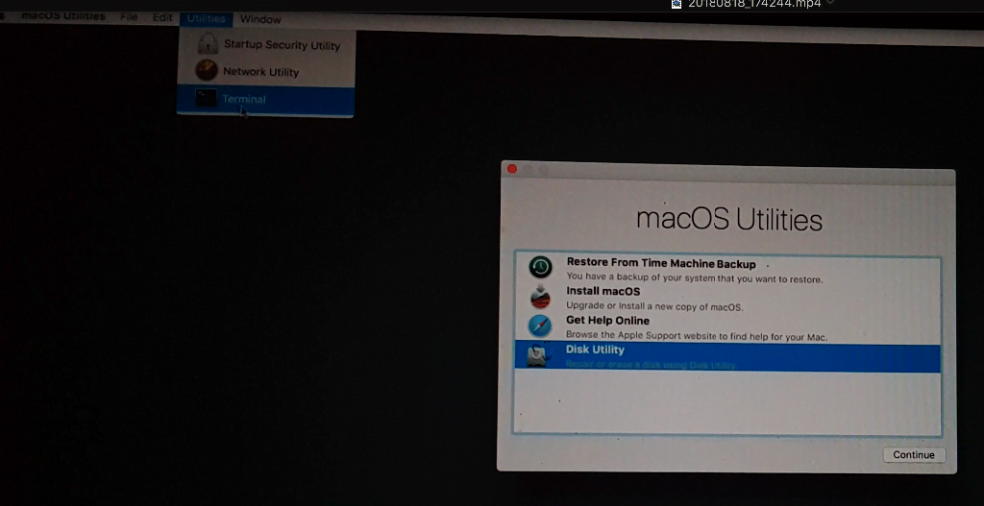Click the file icon beside the video filename
Image resolution: width=984 pixels, height=506 pixels.
(x=676, y=4)
